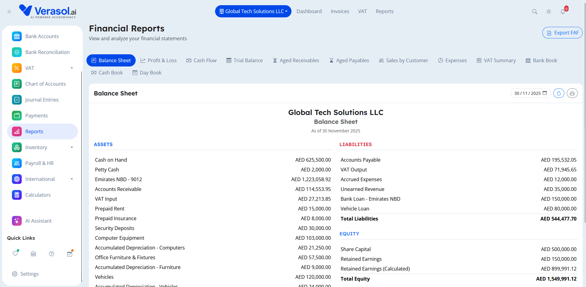Select the Day Book tab
The width and height of the screenshot is (586, 287).
(x=147, y=73)
